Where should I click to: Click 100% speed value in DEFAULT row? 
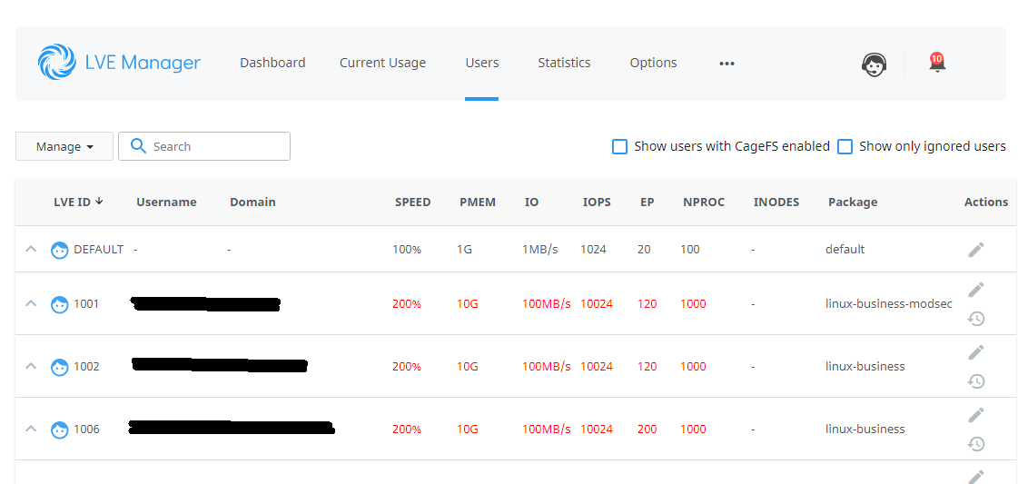pos(407,249)
